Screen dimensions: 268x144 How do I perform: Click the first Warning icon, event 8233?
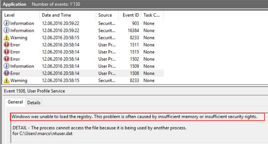(6, 38)
